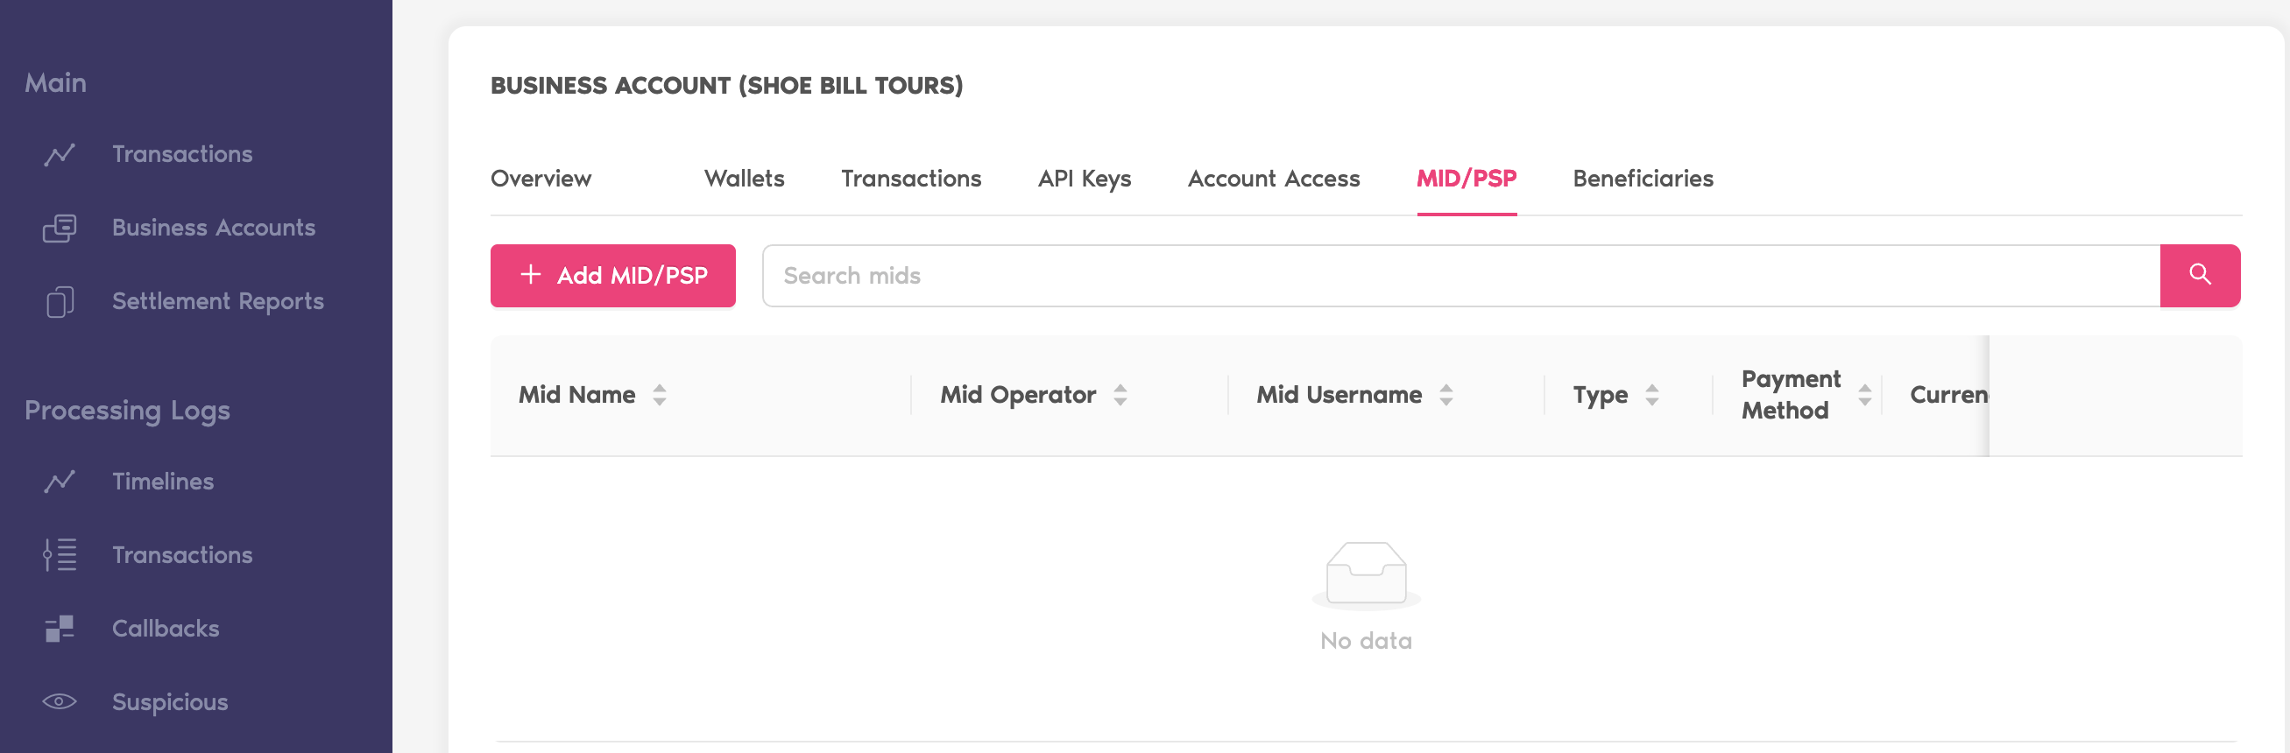Switch to the Wallets tab

(x=744, y=179)
